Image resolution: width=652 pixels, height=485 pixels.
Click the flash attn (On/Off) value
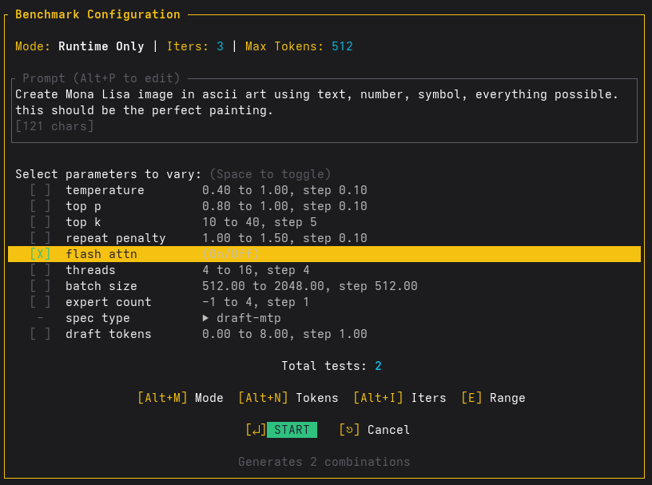coord(231,254)
